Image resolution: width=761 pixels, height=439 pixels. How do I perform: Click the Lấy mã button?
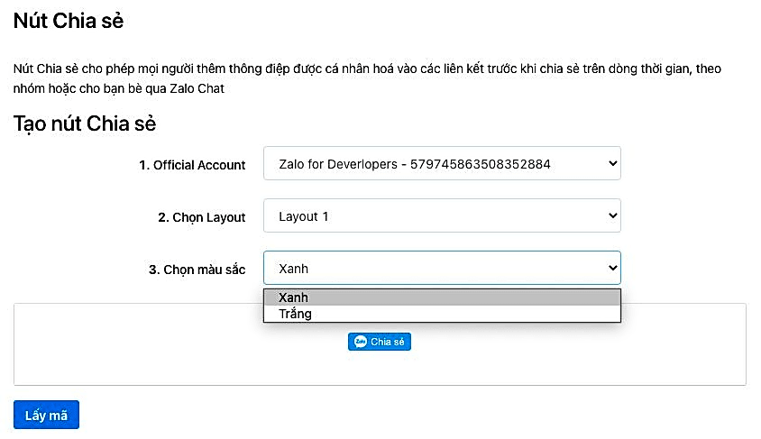[46, 415]
